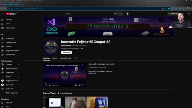
Task: Mute the featured video player
Action: pyautogui.click(x=50, y=85)
